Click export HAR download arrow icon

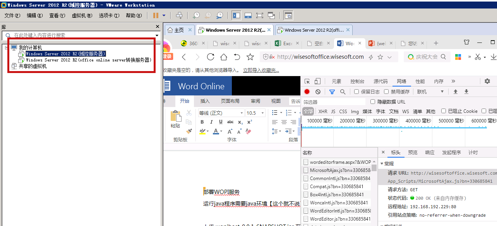466,92
